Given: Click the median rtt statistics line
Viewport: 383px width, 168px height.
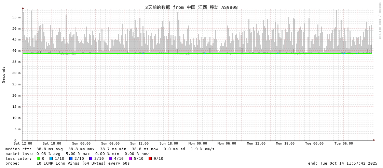Looking at the screenshot, I should click(110, 149).
